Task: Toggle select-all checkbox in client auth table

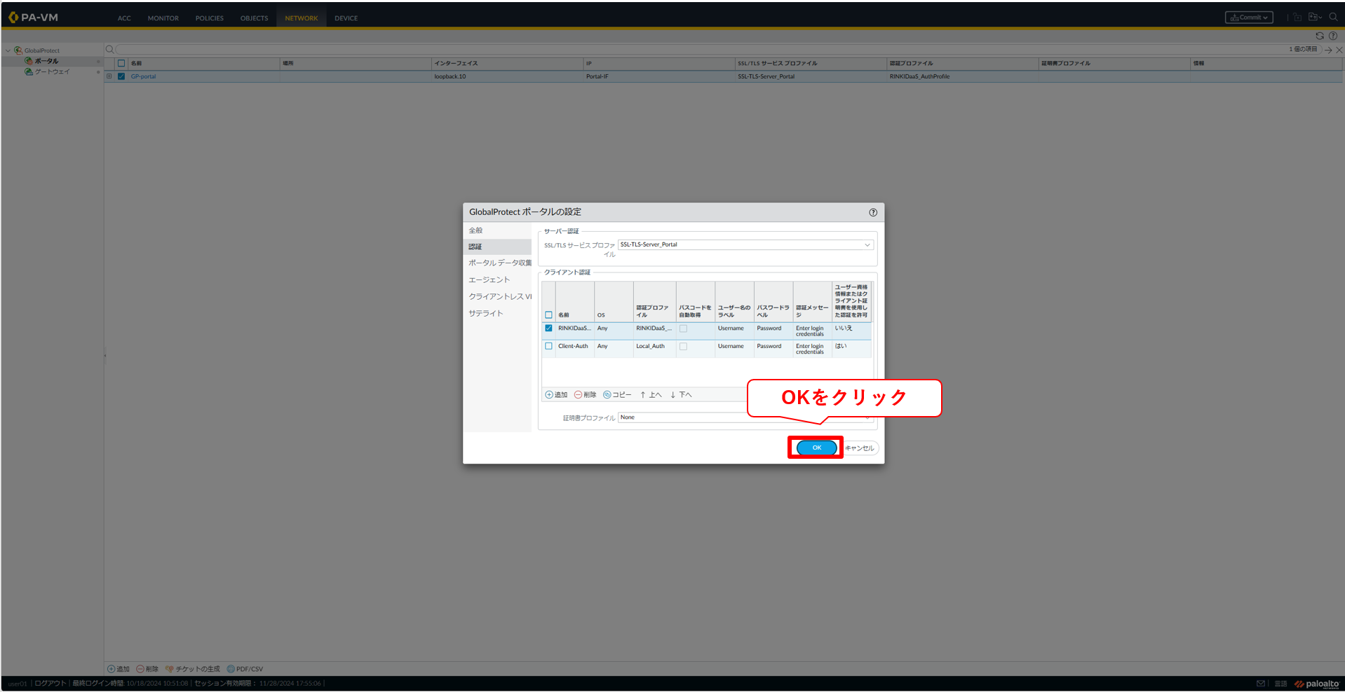Action: 548,315
